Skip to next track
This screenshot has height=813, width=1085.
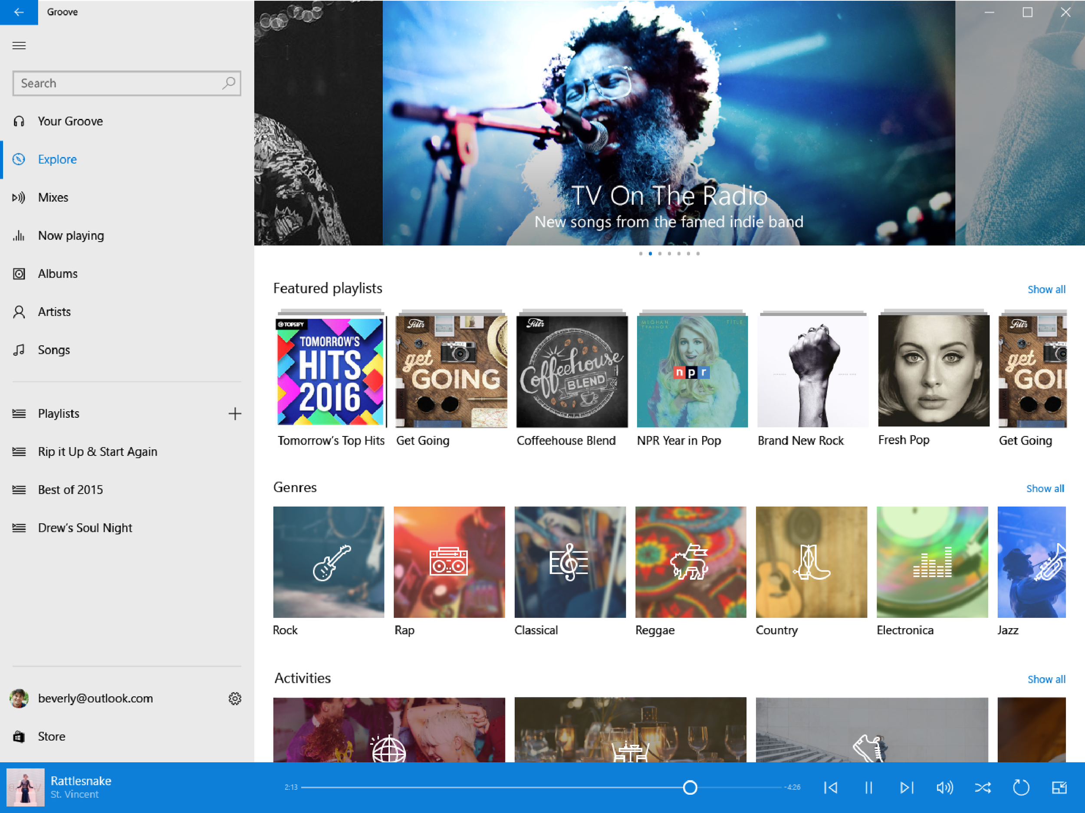(x=907, y=787)
